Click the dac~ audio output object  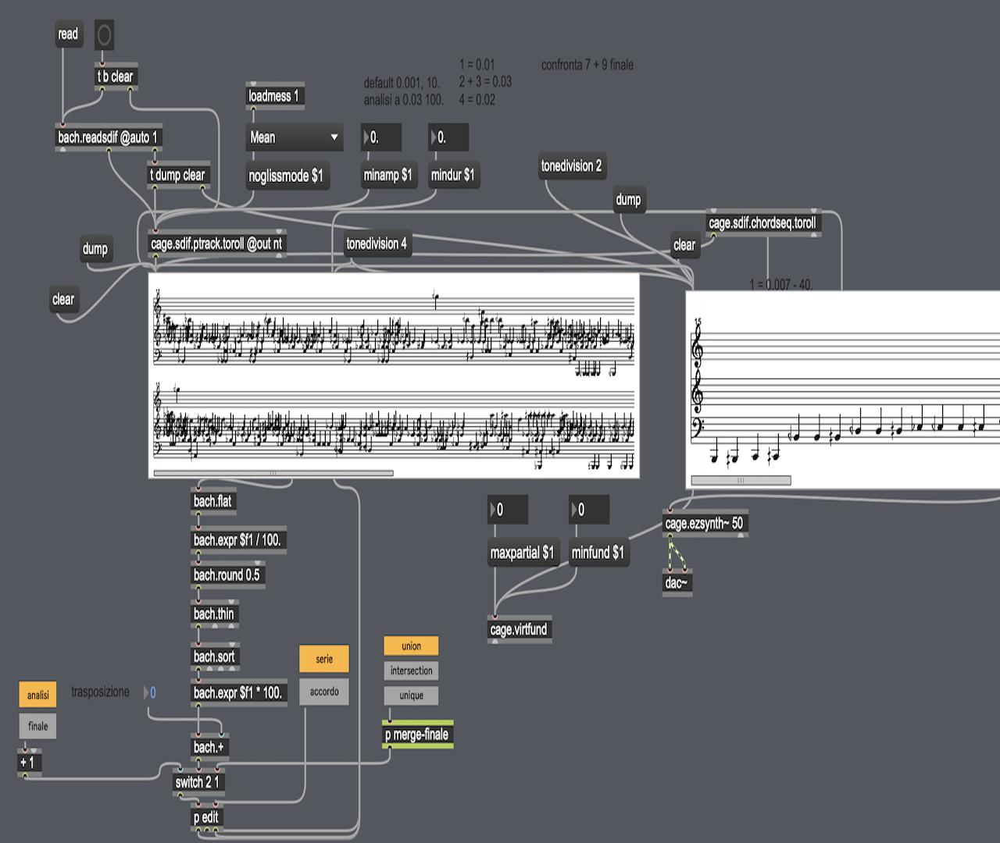[x=677, y=583]
